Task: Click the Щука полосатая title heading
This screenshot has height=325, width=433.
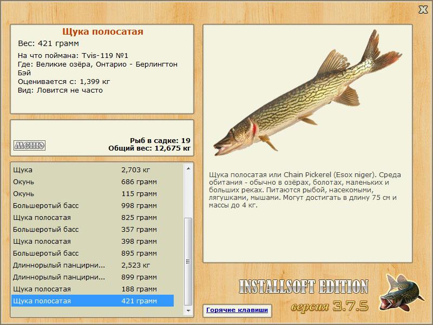Action: (103, 31)
